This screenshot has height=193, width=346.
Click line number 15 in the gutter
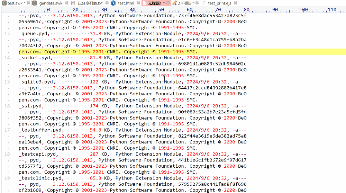click(7, 82)
